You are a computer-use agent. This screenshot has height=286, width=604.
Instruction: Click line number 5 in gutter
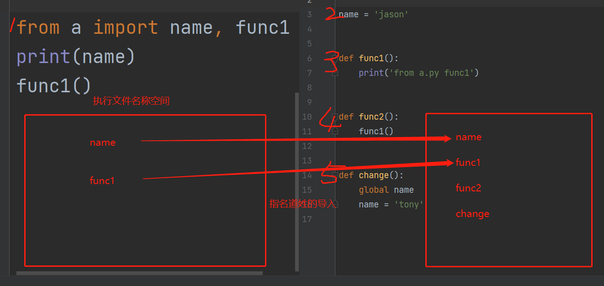click(x=309, y=43)
